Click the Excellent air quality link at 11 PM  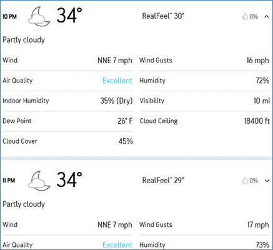coord(117,245)
